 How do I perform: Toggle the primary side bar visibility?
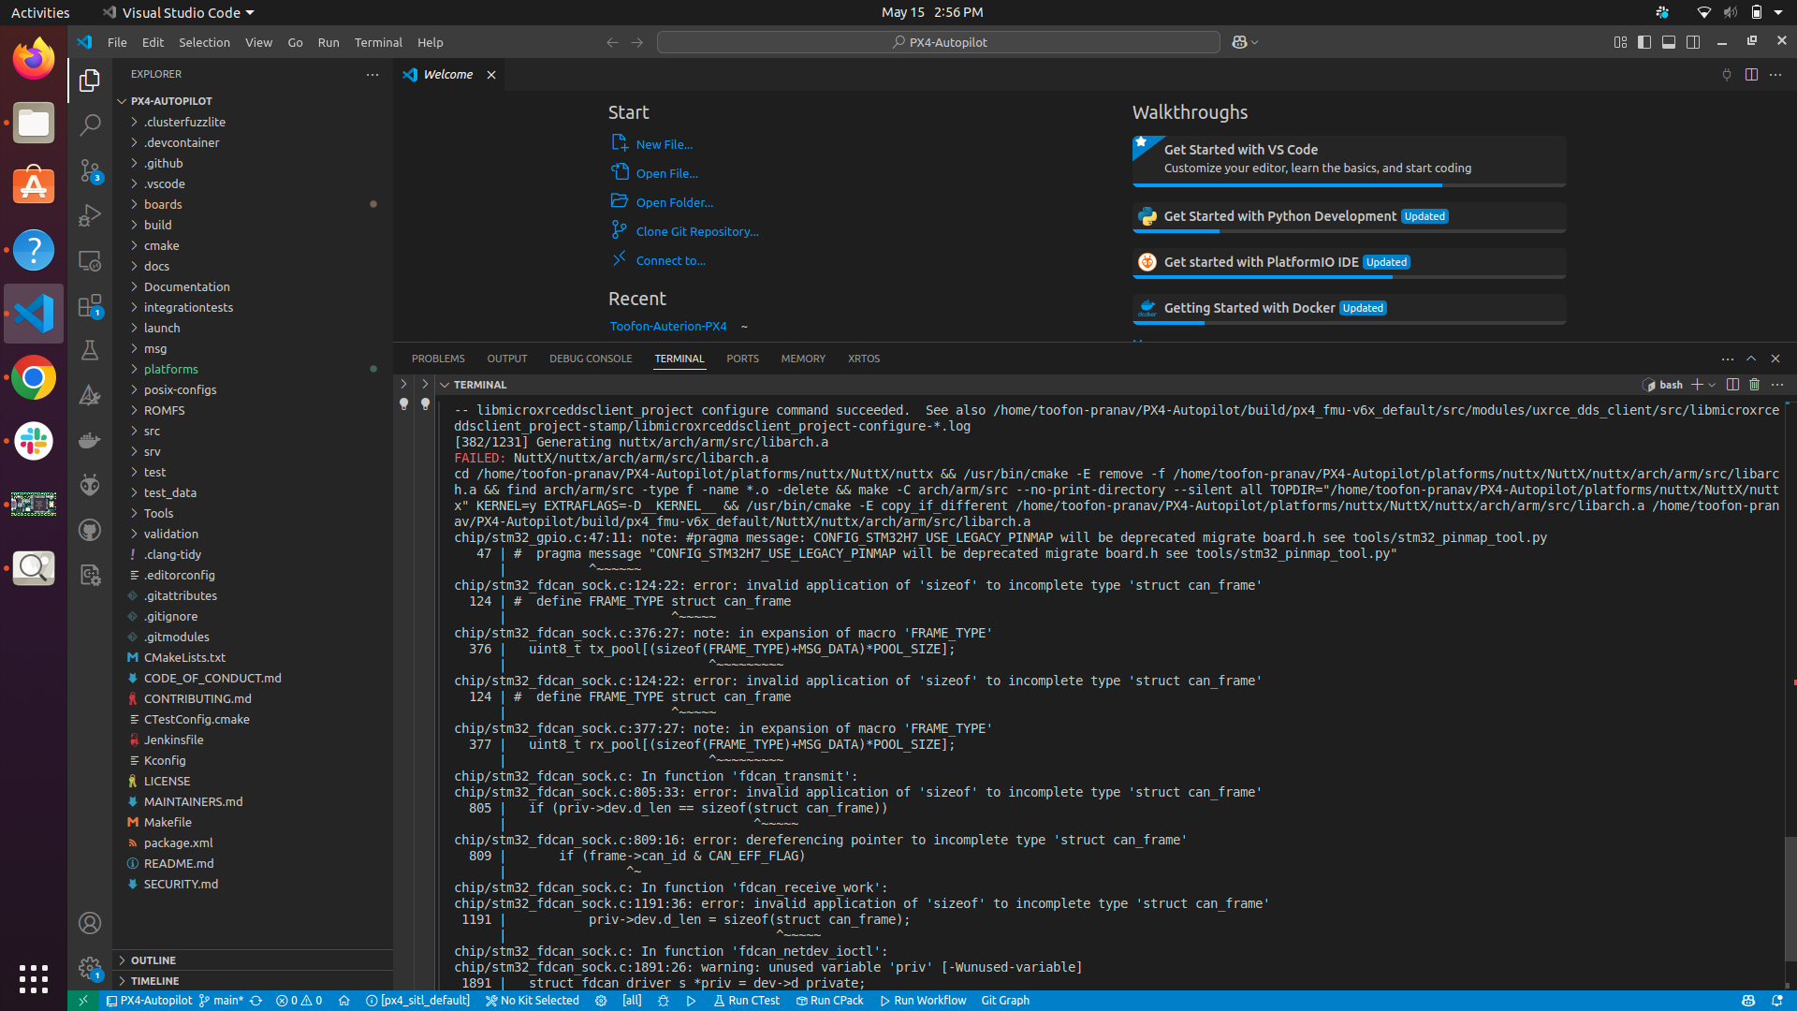pos(1644,42)
